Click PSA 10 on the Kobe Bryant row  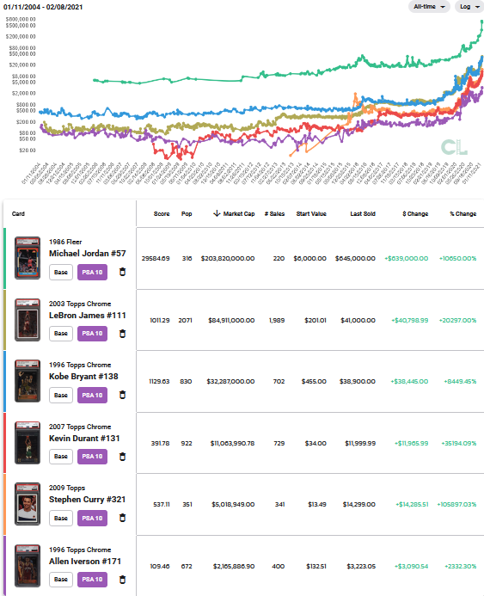92,396
